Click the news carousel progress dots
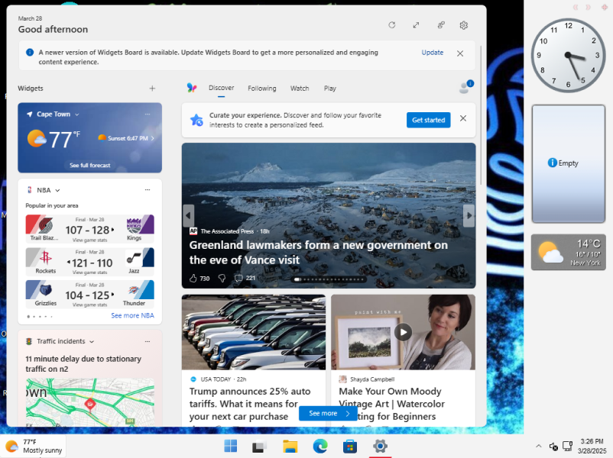The height and width of the screenshot is (458, 613). pyautogui.click(x=329, y=279)
